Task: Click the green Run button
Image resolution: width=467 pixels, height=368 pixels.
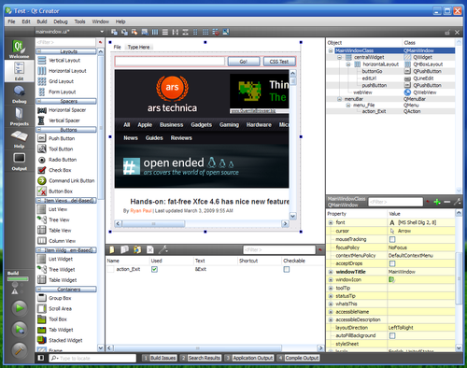Action: (x=20, y=308)
